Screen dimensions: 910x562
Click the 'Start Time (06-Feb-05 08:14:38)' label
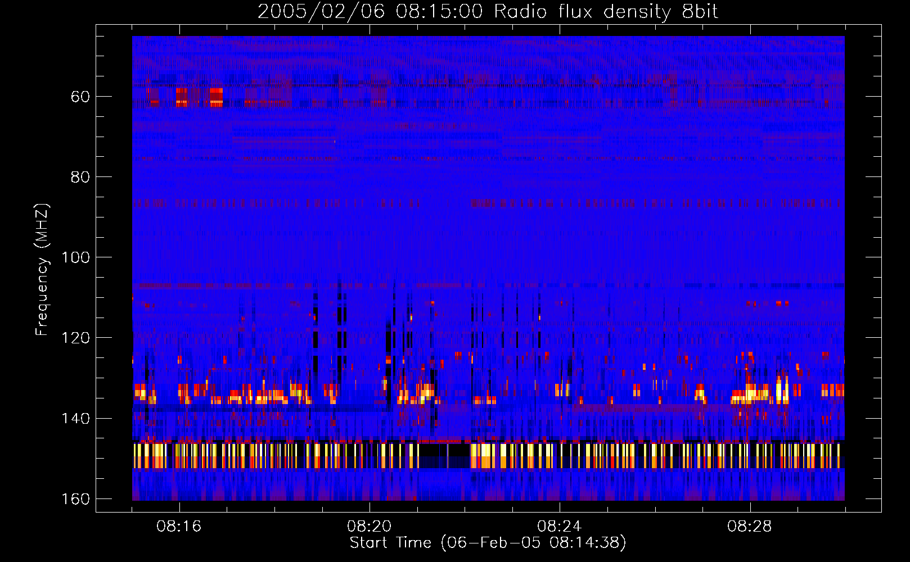point(488,543)
